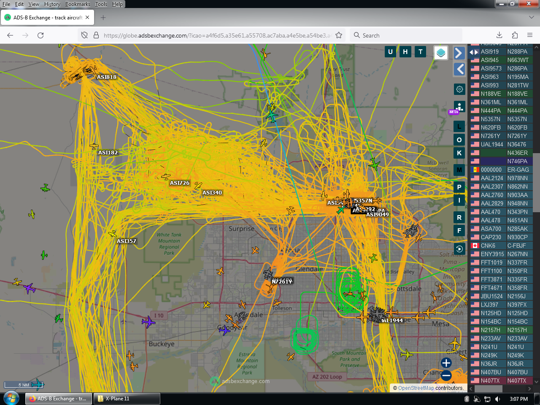
Task: Open the map settings gear
Action: pos(459,89)
